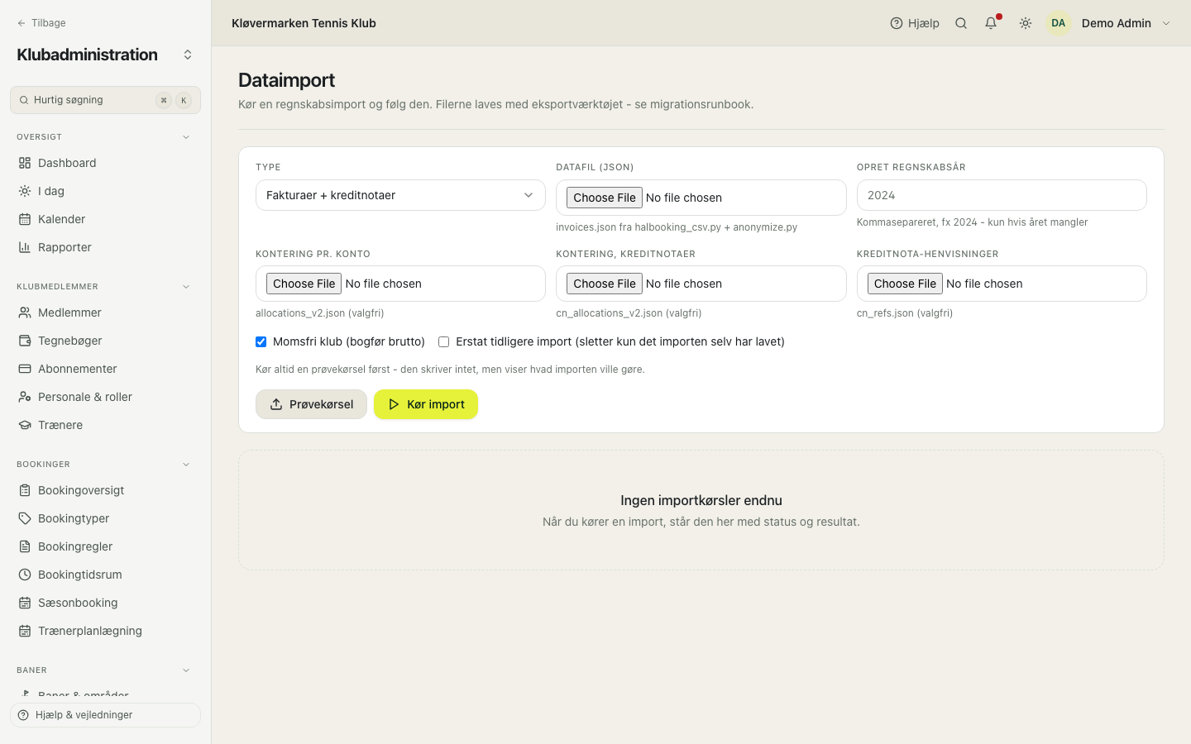1191x744 pixels.
Task: Collapse the Klubmedlemmer sidebar section
Action: click(x=186, y=287)
